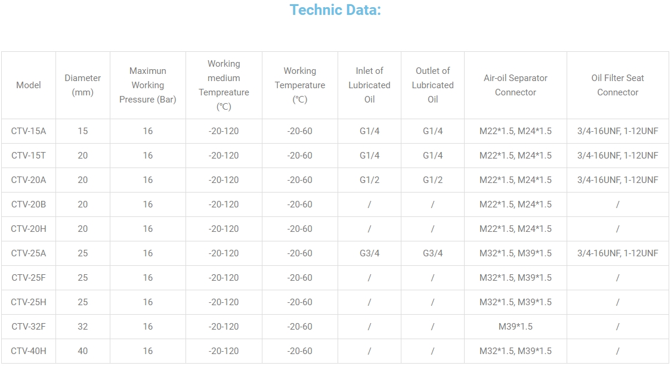This screenshot has height=366, width=671.
Task: Select the lone M39*1.5 connector cell for CTV-32F
Action: pyautogui.click(x=515, y=327)
